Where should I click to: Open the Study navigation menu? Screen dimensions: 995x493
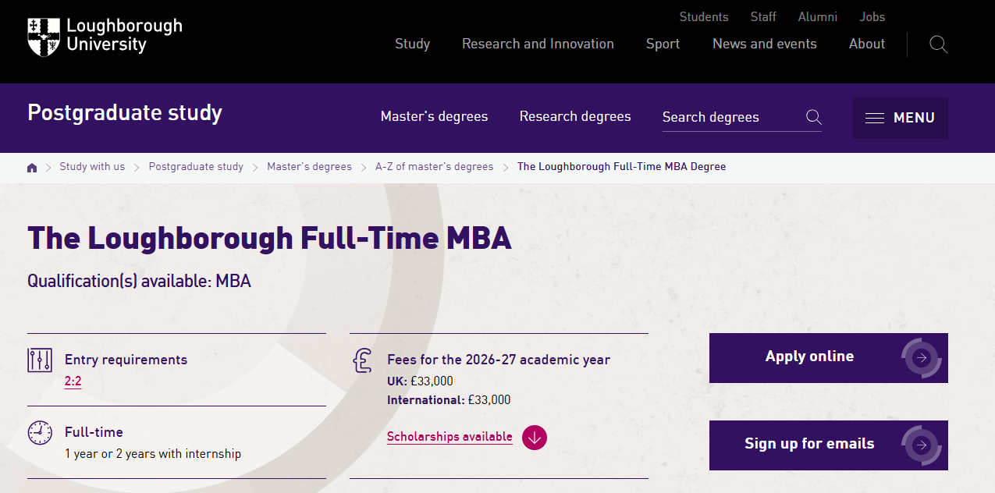[x=412, y=44]
